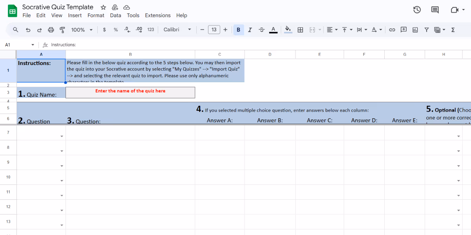Activate the paint format tool
The width and height of the screenshot is (471, 235).
pos(62,29)
